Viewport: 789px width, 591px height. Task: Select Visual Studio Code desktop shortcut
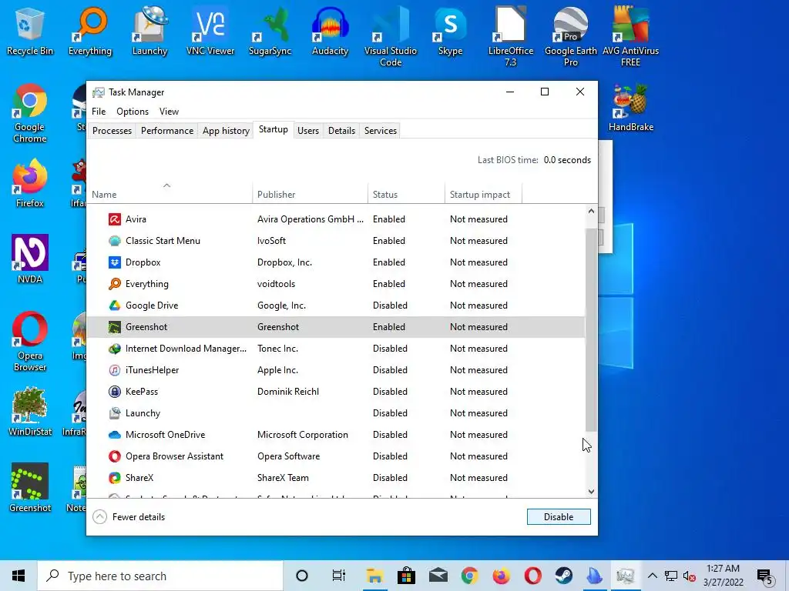(x=391, y=36)
